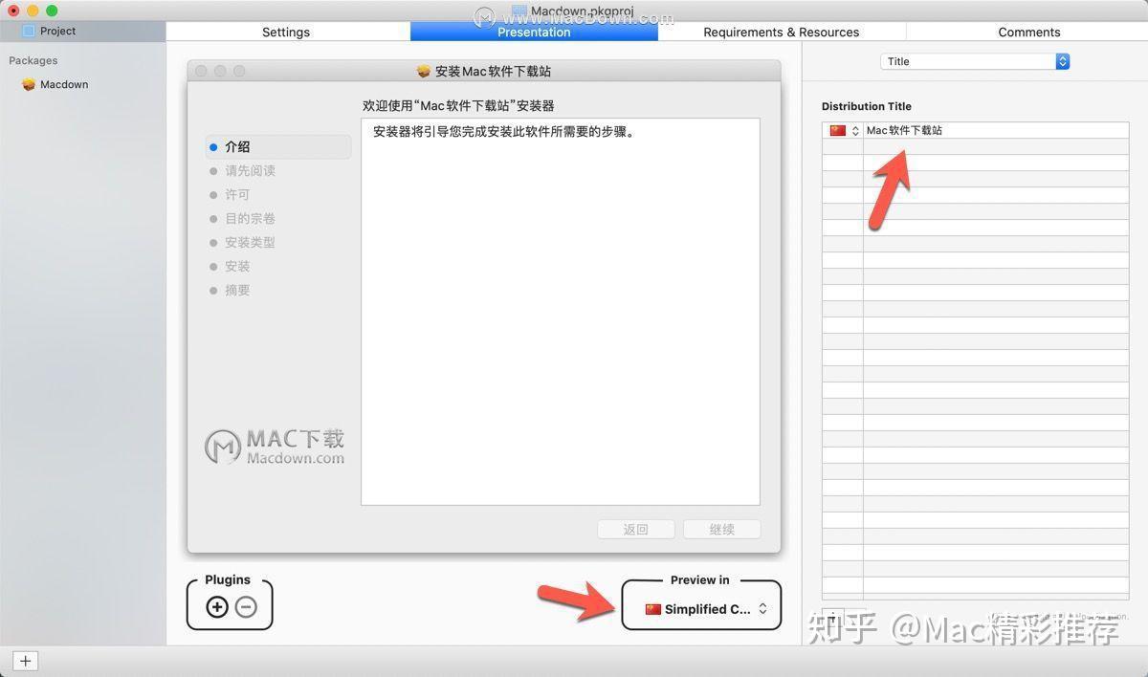This screenshot has width=1148, height=677.
Task: Click the 返回 button in installer preview
Action: point(635,529)
